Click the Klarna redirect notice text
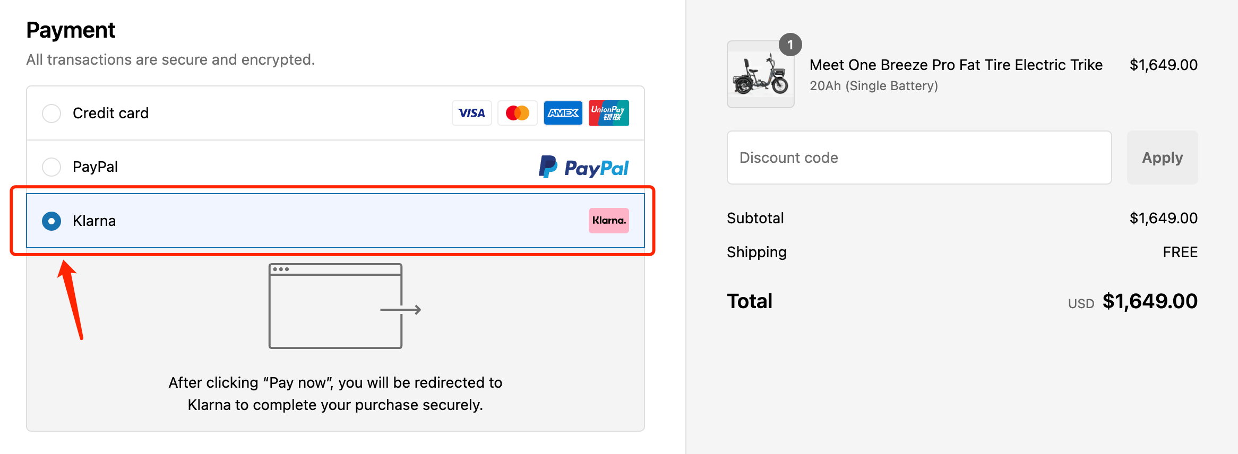The height and width of the screenshot is (454, 1238). point(335,394)
